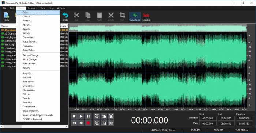Stop playback with the square button
The image size is (256, 133).
point(74,116)
